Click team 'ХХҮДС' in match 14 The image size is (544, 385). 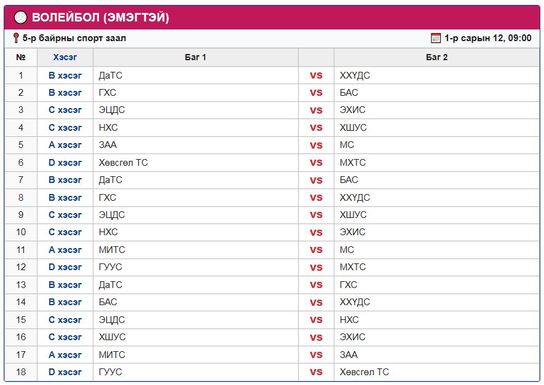(355, 302)
